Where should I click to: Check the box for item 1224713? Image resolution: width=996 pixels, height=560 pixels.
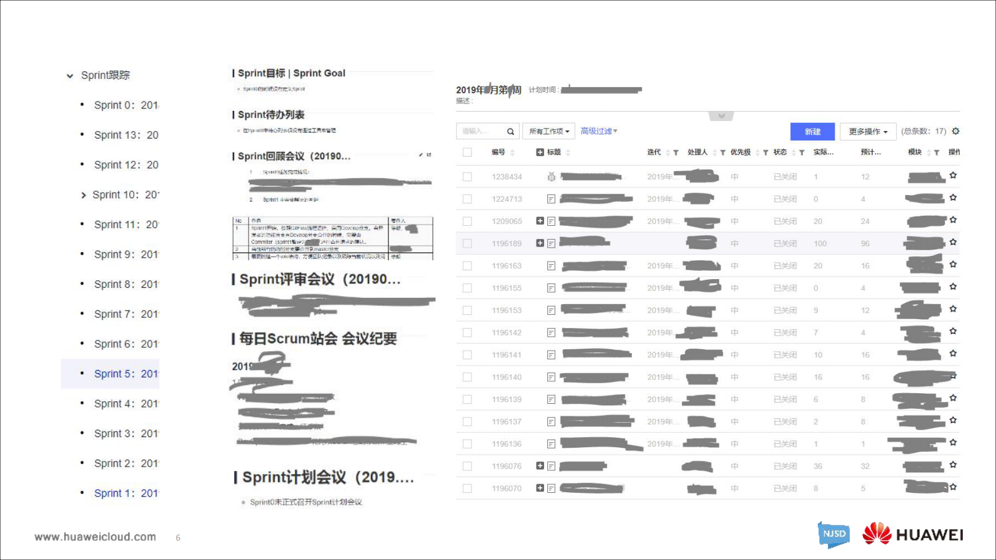pos(467,199)
